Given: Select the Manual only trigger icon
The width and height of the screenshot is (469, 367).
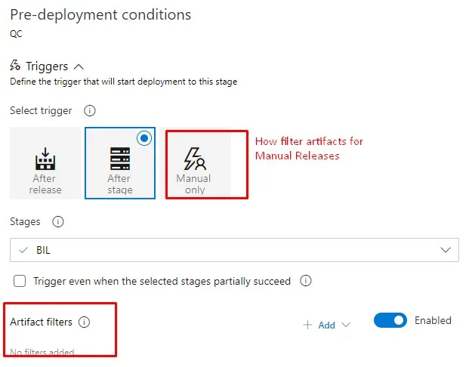Looking at the screenshot, I should click(194, 158).
